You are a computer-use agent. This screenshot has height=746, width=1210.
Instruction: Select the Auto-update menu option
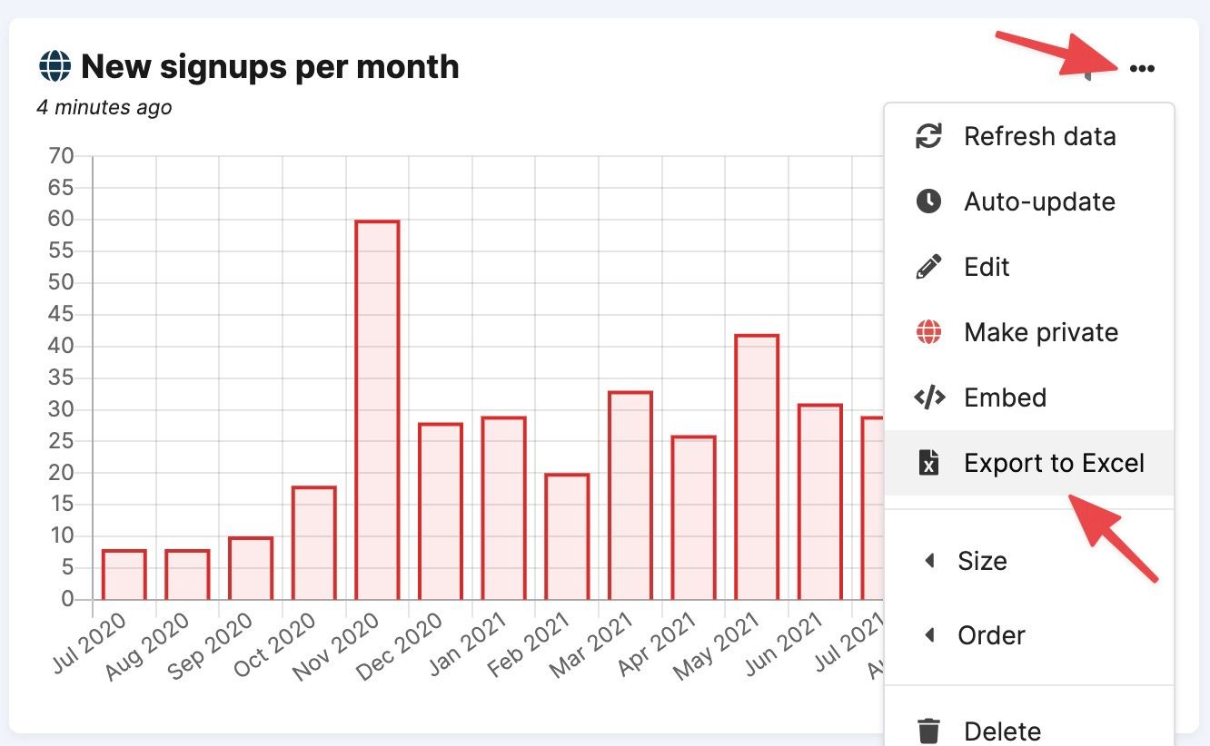[x=1039, y=201]
